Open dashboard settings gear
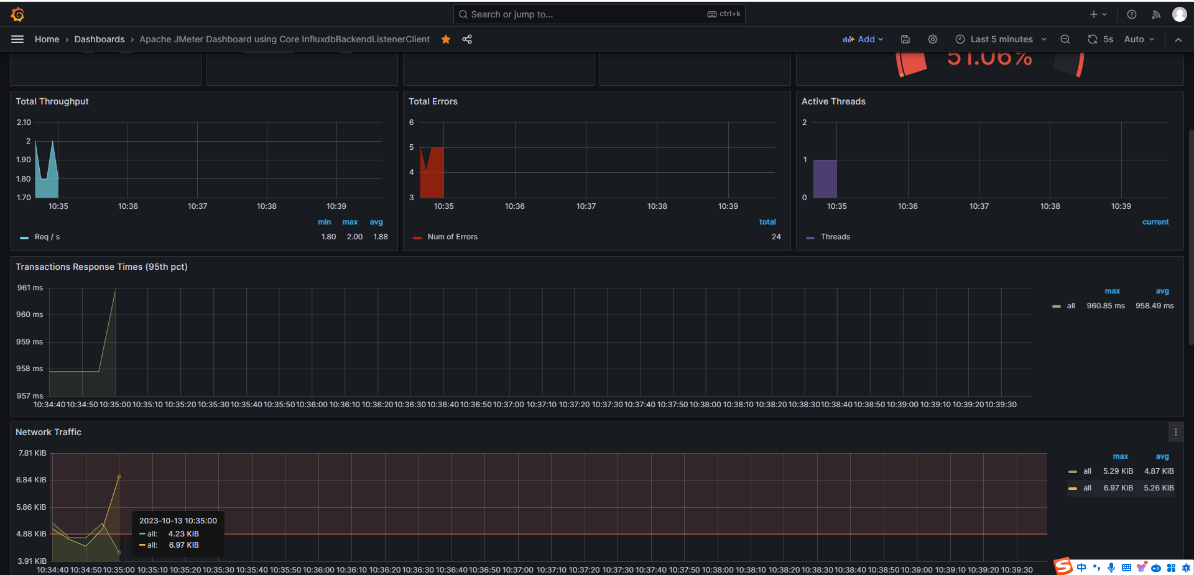The image size is (1194, 575). coord(933,39)
